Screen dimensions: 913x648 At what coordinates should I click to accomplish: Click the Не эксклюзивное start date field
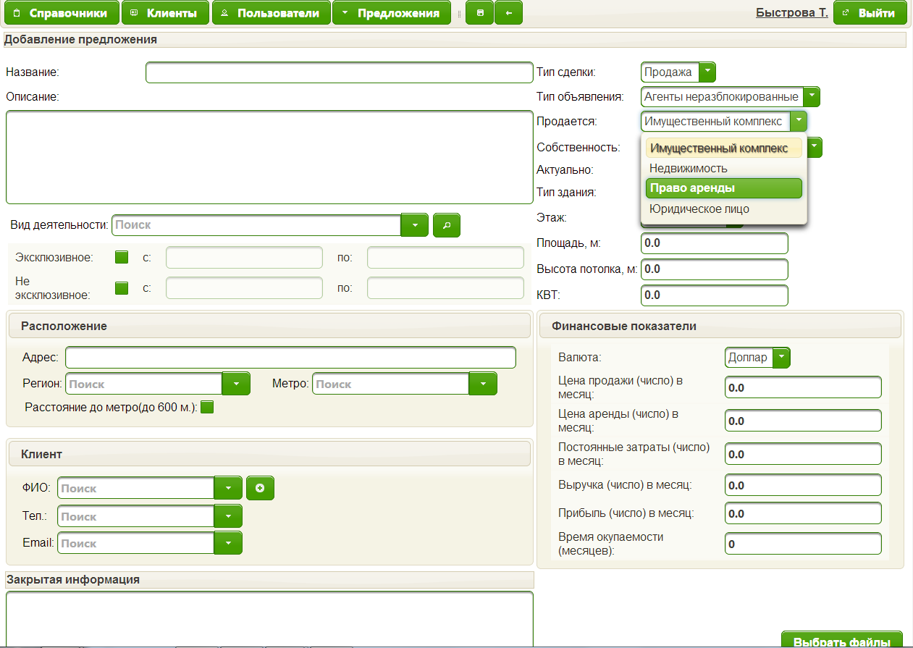(x=244, y=287)
